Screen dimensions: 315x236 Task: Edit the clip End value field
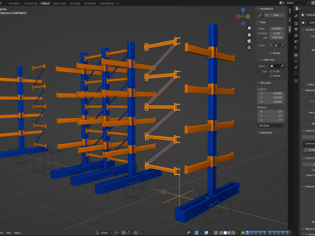277,37
